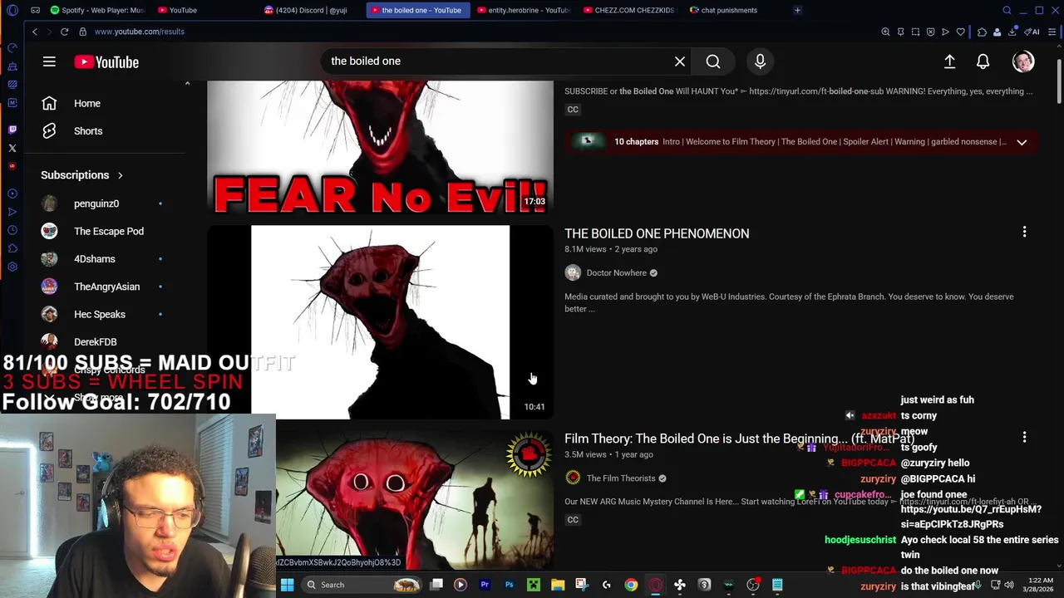Open the Film Theory Boiled One video title

pyautogui.click(x=739, y=439)
